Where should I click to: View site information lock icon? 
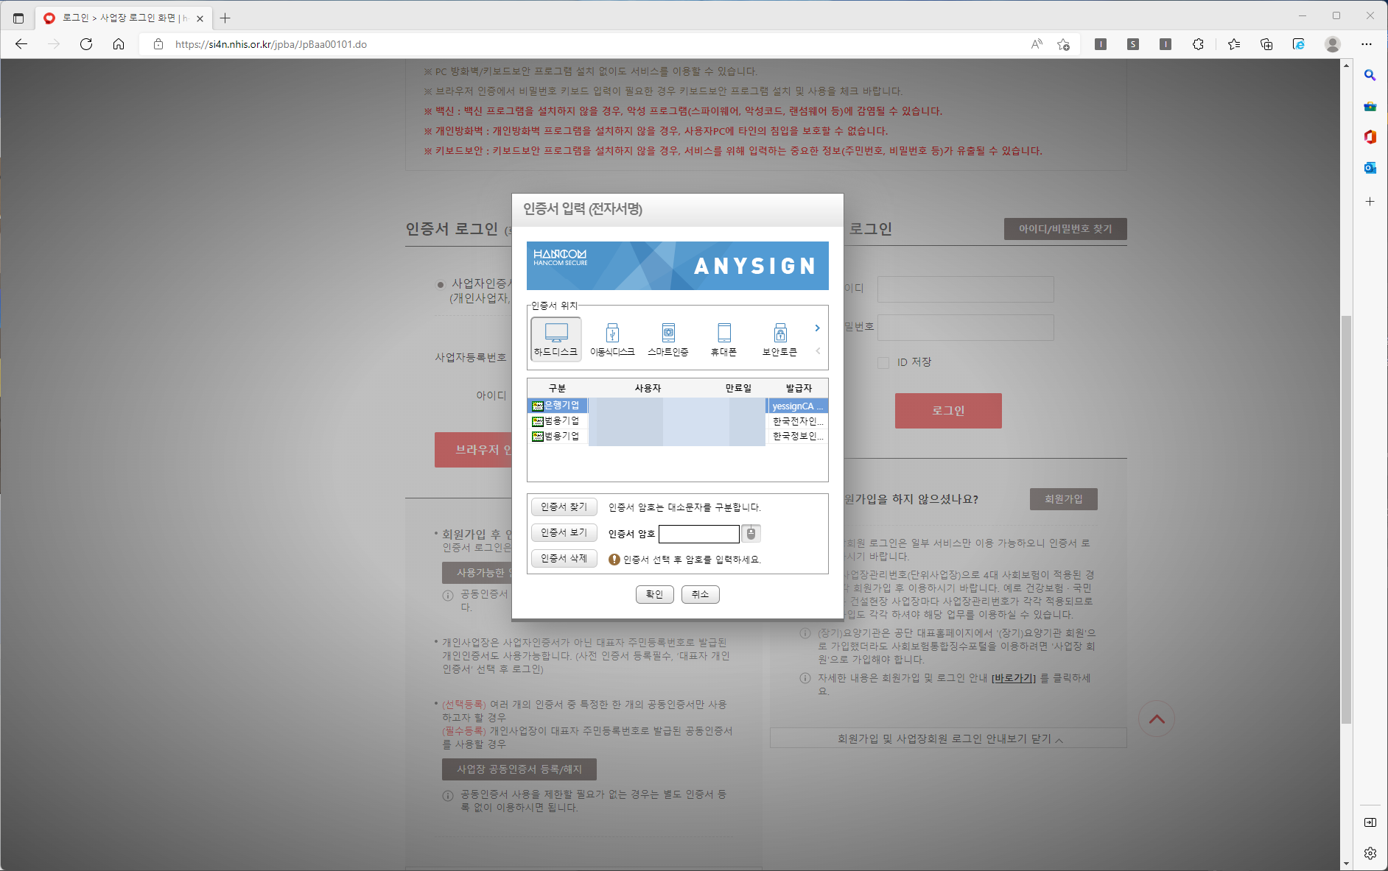tap(158, 44)
